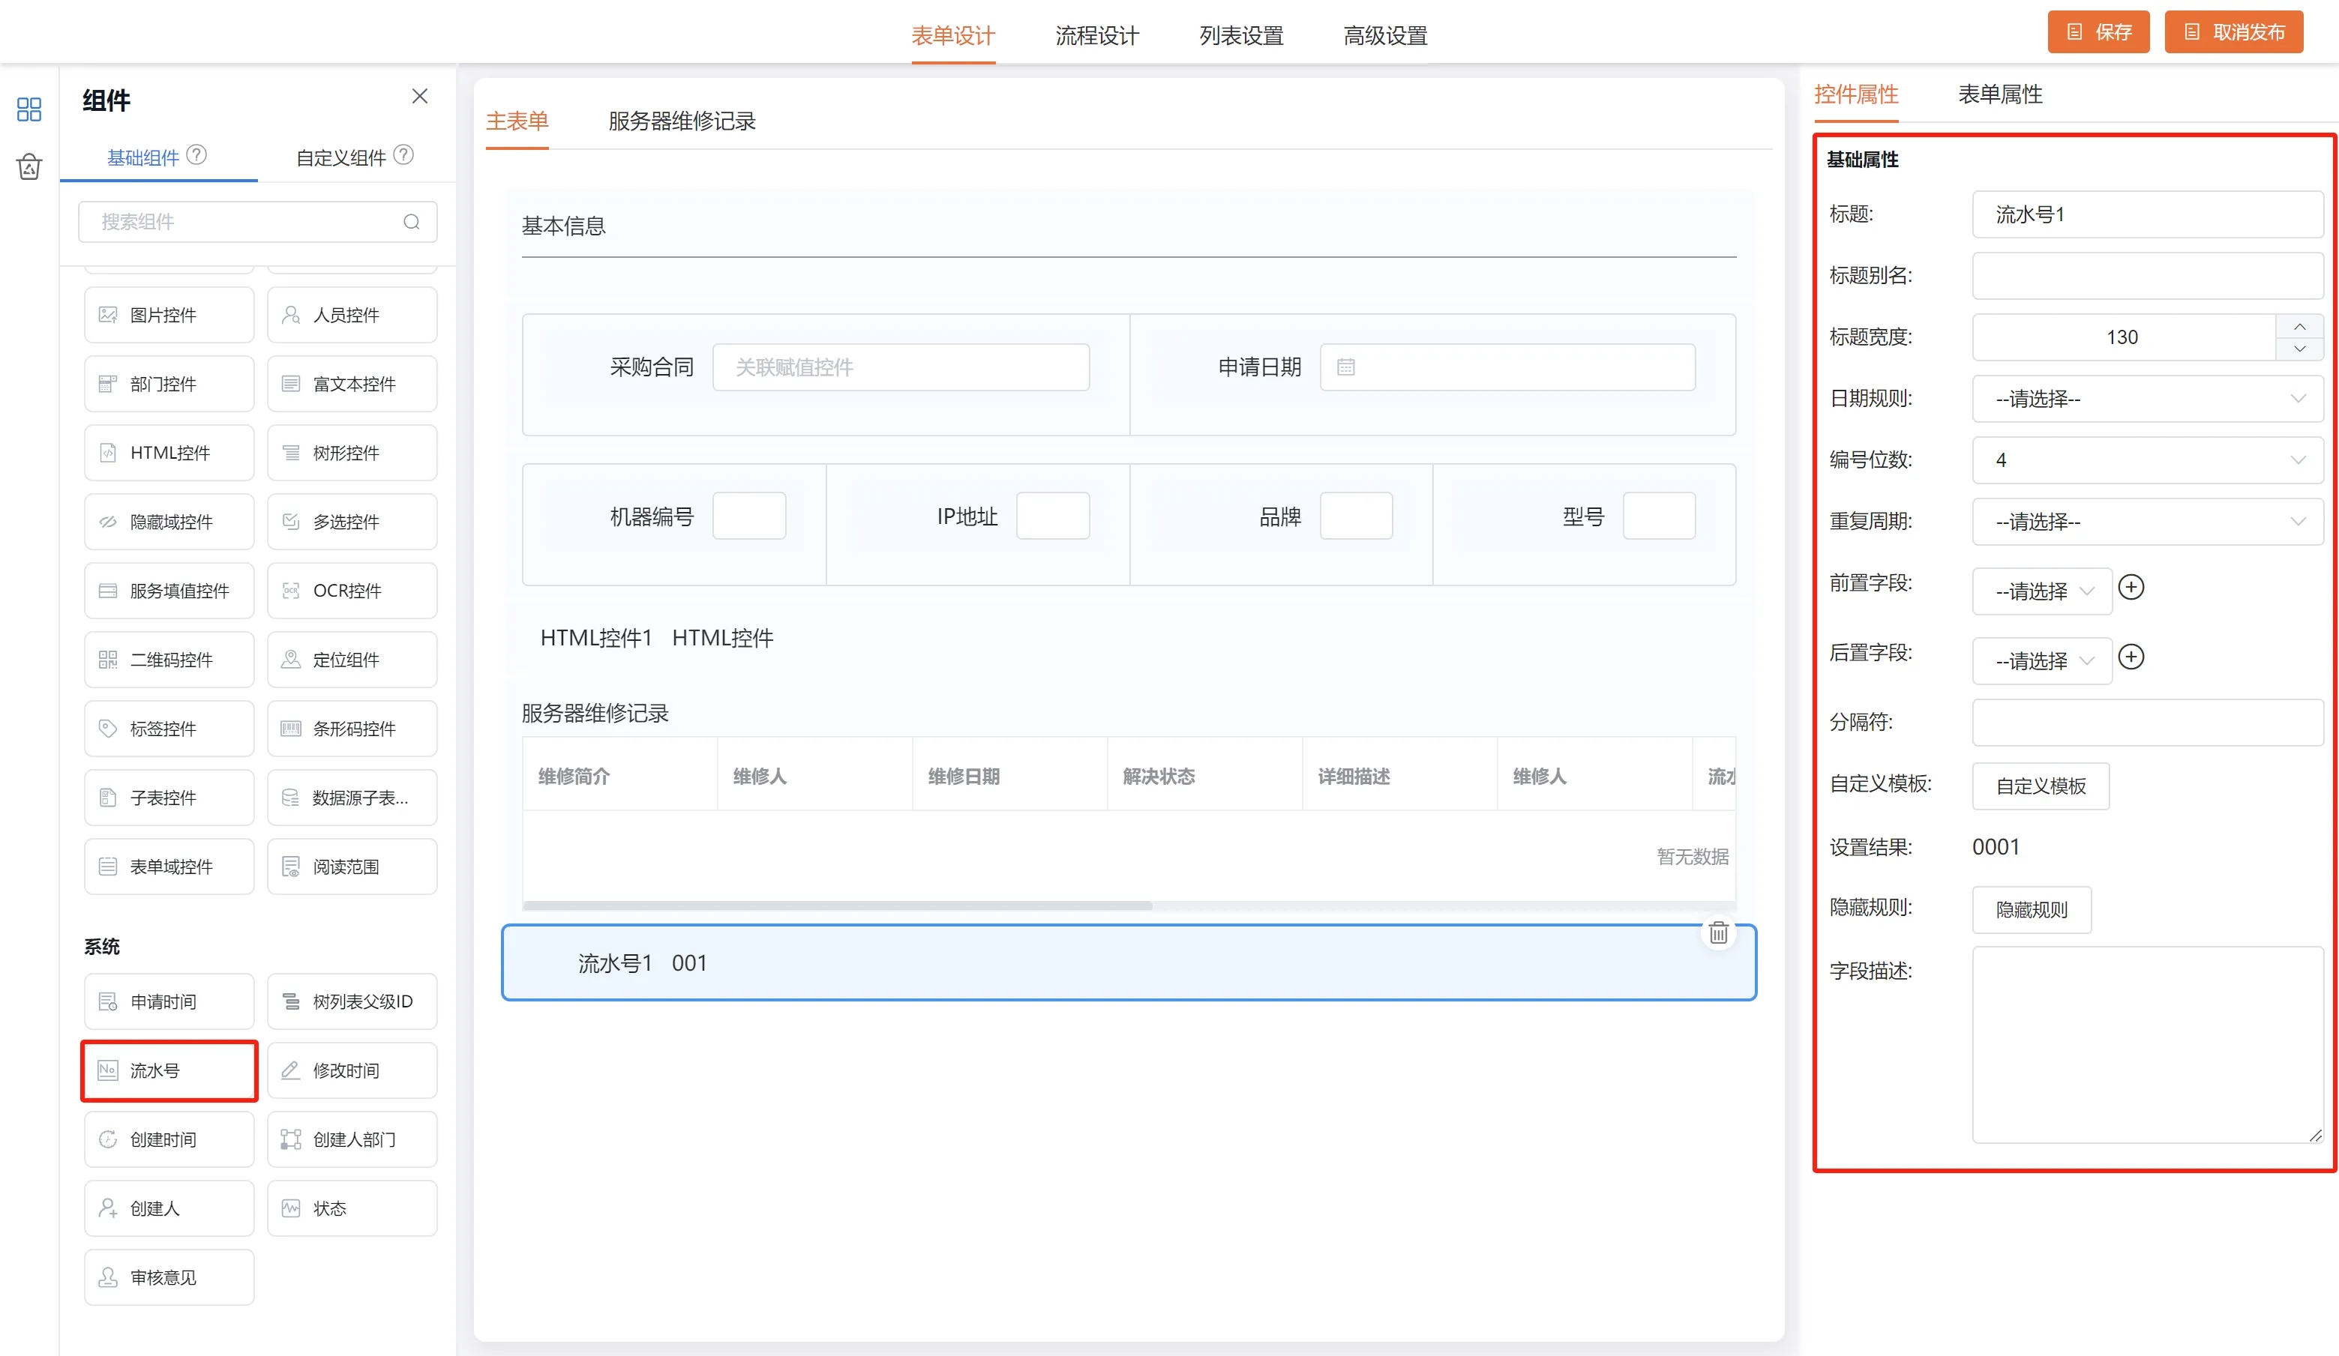Click the recycle bin sidebar icon
The width and height of the screenshot is (2339, 1356).
[x=28, y=167]
